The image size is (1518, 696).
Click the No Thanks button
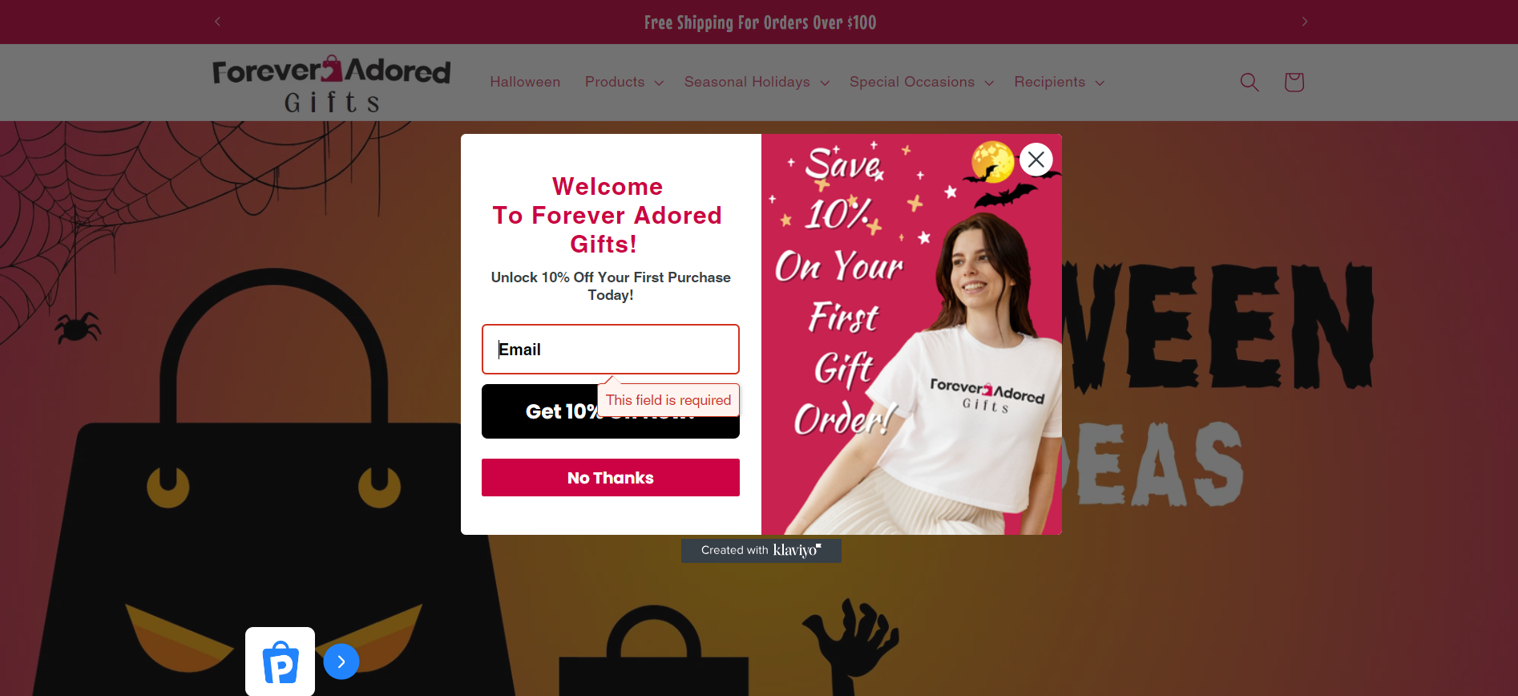tap(611, 478)
